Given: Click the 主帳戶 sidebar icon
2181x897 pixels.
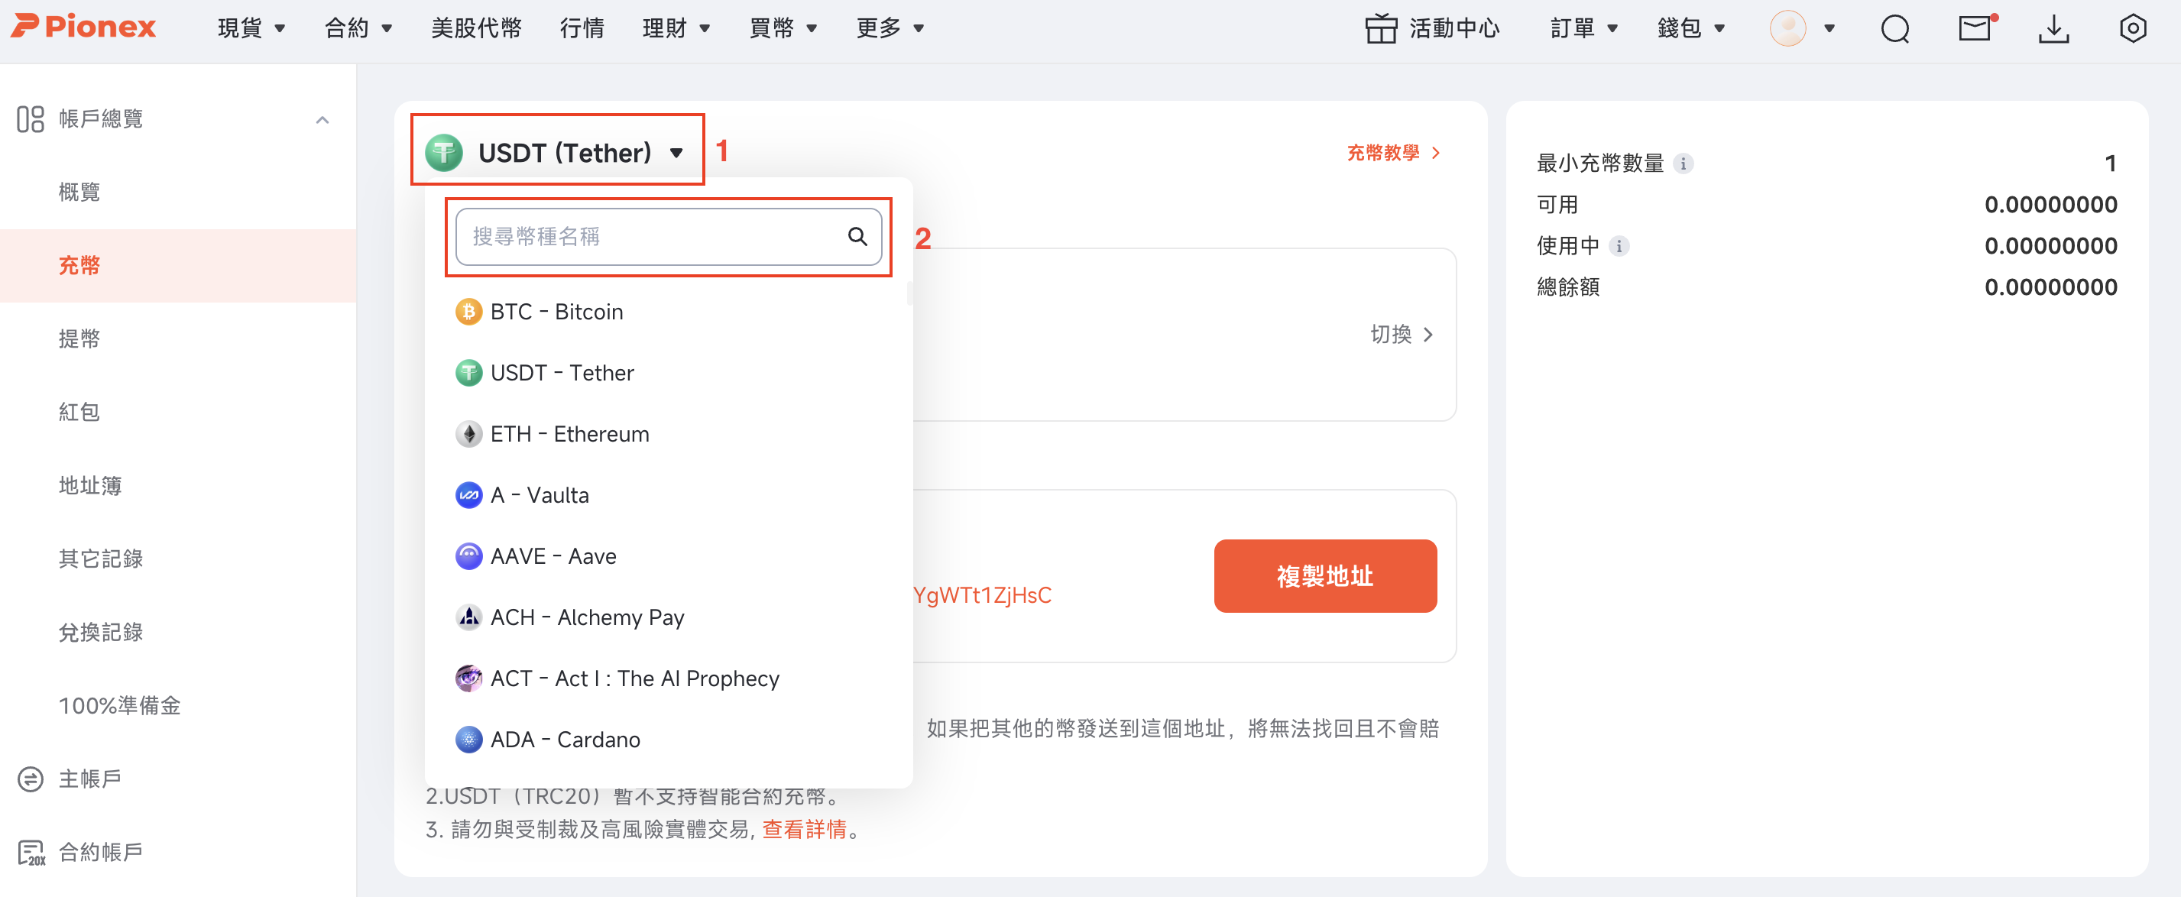Looking at the screenshot, I should (x=31, y=779).
